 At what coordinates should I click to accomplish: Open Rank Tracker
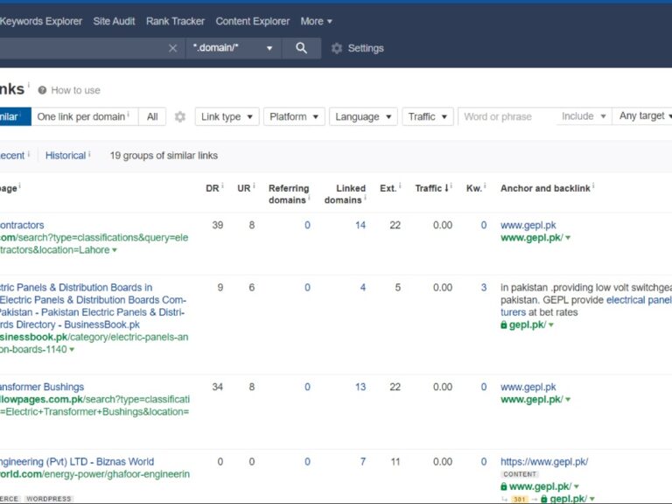click(x=175, y=21)
